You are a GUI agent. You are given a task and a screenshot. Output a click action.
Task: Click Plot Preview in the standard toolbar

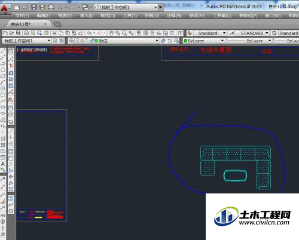click(x=33, y=33)
